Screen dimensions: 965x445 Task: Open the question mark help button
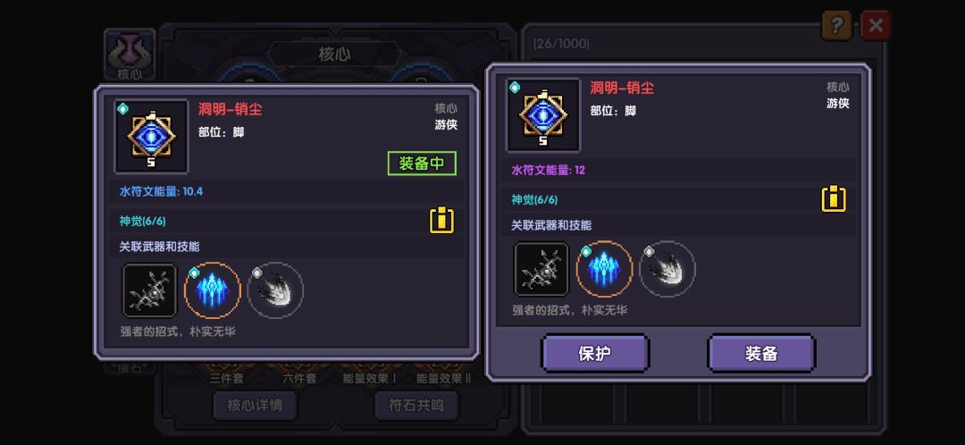coord(837,26)
